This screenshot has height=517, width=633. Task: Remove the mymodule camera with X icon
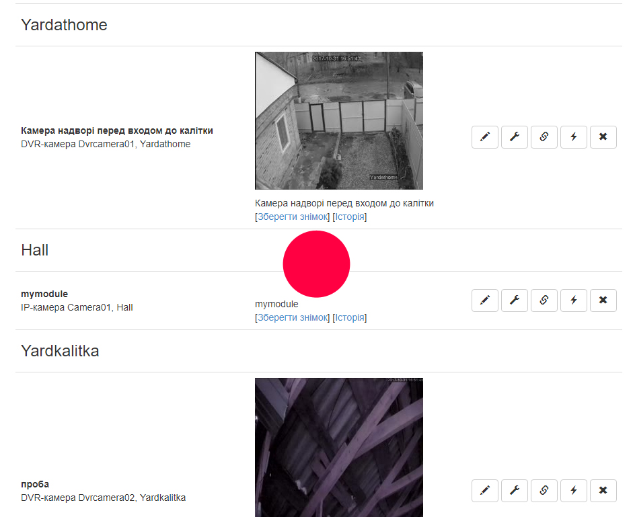tap(603, 301)
